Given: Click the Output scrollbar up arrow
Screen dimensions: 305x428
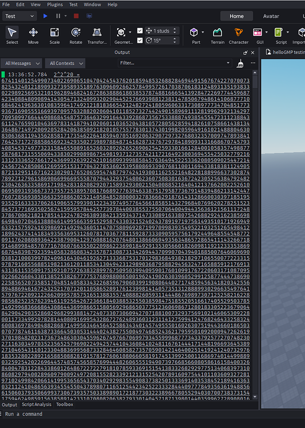Looking at the screenshot, I should tap(255, 73).
